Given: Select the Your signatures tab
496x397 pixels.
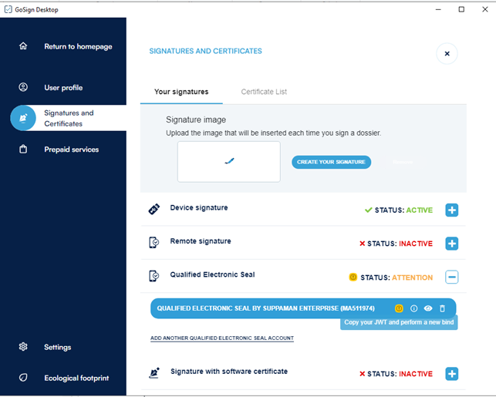Looking at the screenshot, I should point(181,92).
